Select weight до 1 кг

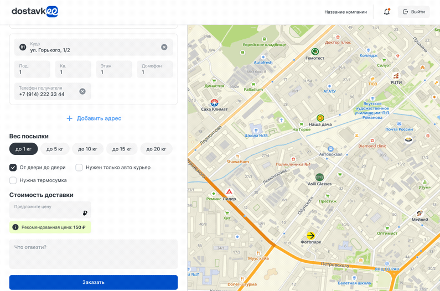pos(24,149)
